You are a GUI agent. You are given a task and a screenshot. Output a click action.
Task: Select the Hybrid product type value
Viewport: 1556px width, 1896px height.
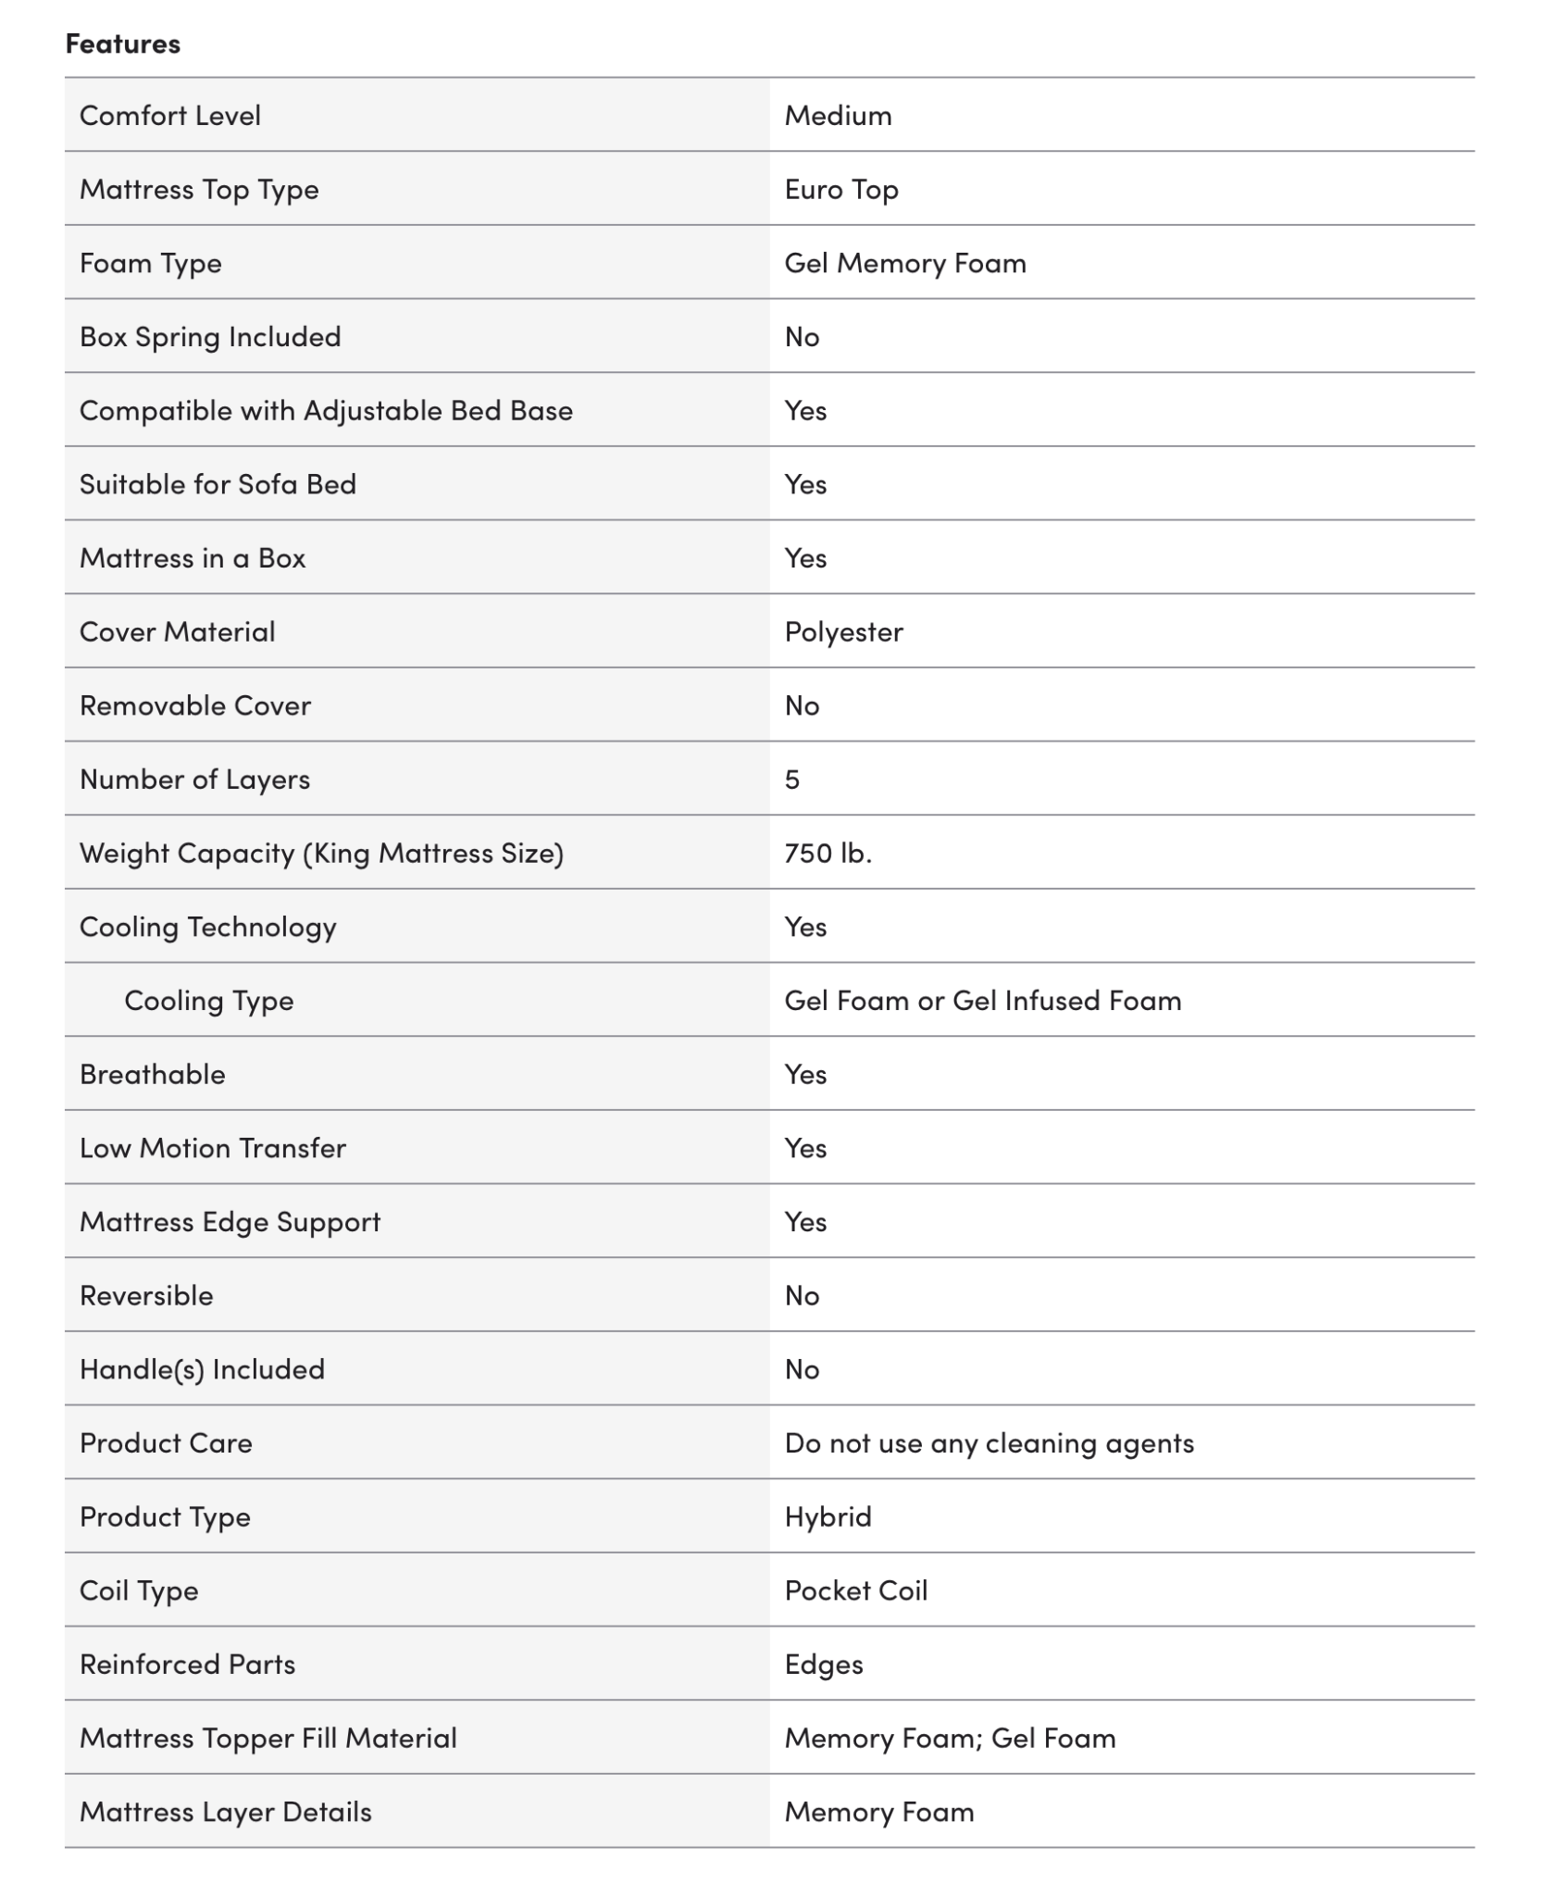tap(828, 1516)
